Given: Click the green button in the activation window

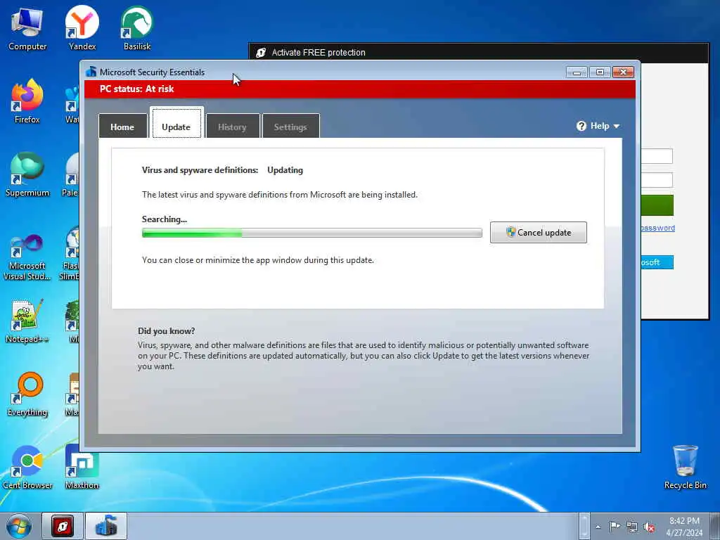Looking at the screenshot, I should coord(657,205).
